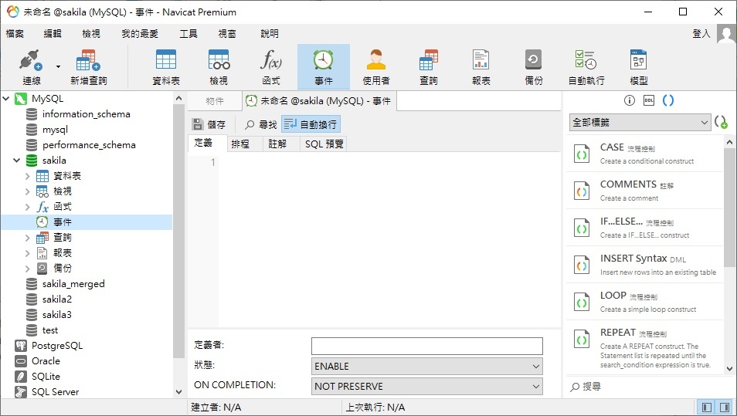Click the 儲存 save button

(209, 124)
